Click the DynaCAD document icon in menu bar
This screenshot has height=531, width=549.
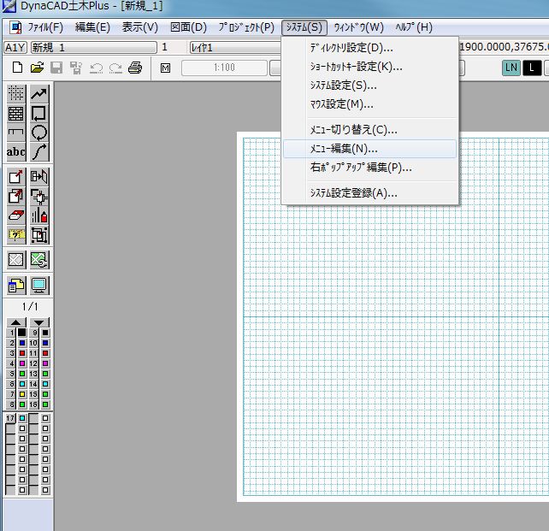point(15,27)
